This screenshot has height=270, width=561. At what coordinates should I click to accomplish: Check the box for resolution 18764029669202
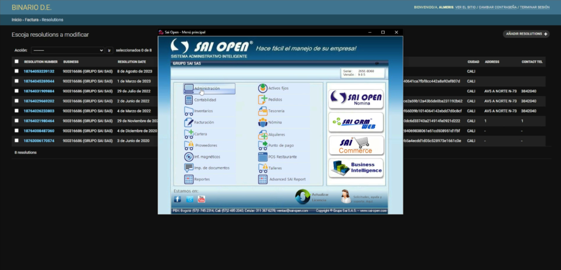click(x=16, y=101)
